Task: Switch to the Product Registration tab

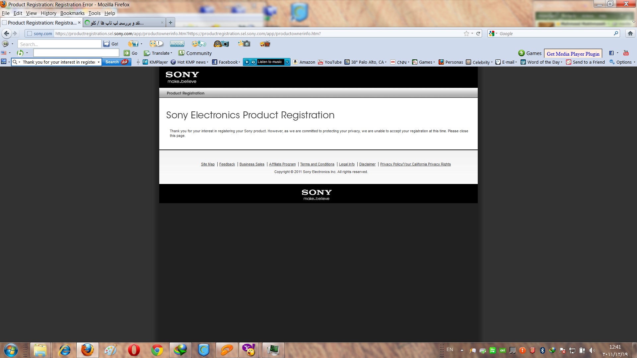Action: (41, 23)
